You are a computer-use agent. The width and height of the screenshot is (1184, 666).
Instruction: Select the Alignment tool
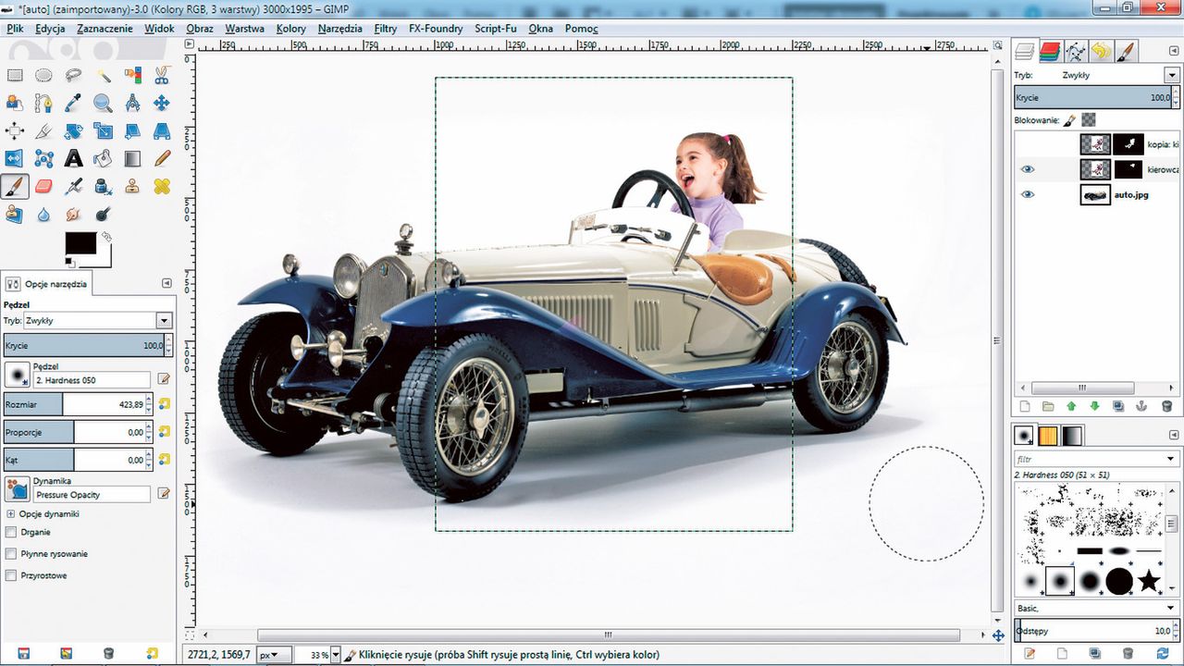(x=14, y=131)
